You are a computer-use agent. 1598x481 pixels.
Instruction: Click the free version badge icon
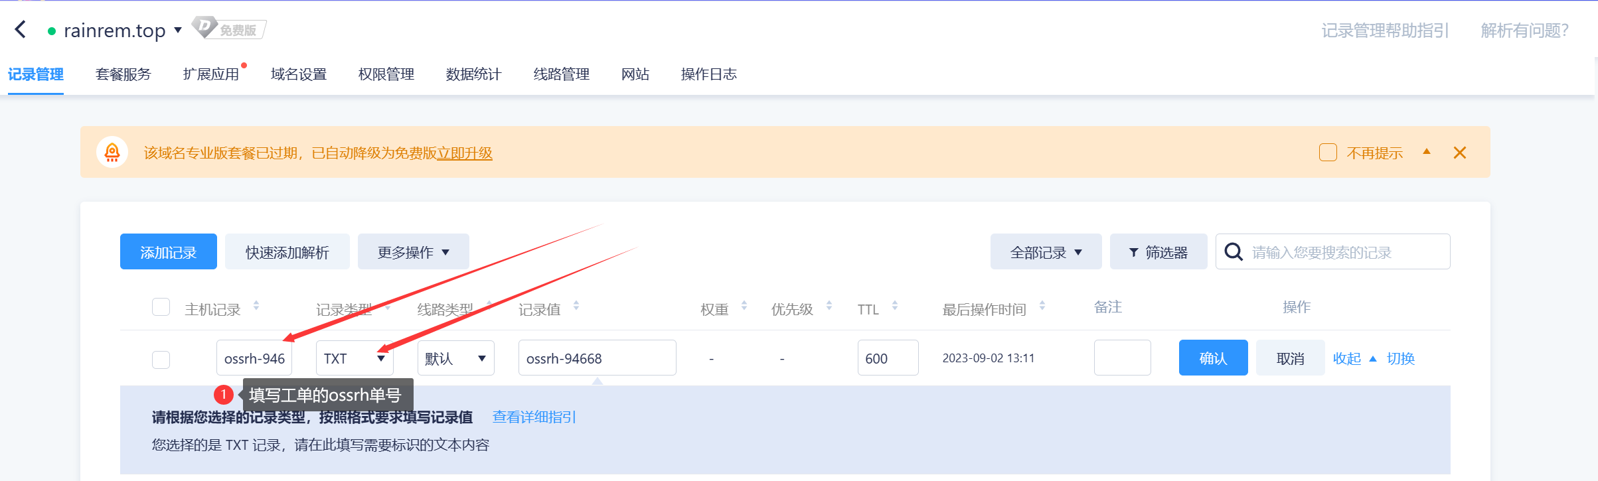point(229,29)
